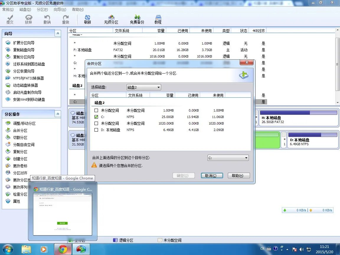Click the Chrome window preview thumbnail
340x255 pixels.
[63, 214]
